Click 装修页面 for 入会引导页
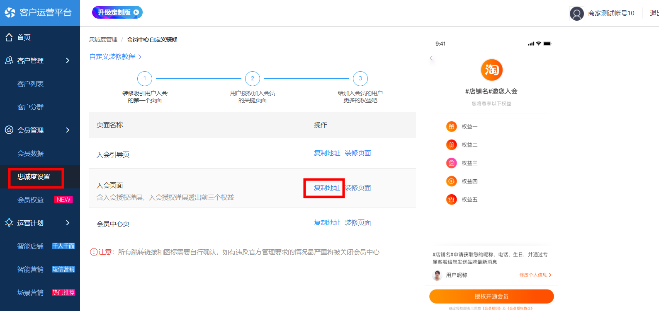The image size is (659, 311). [x=358, y=153]
